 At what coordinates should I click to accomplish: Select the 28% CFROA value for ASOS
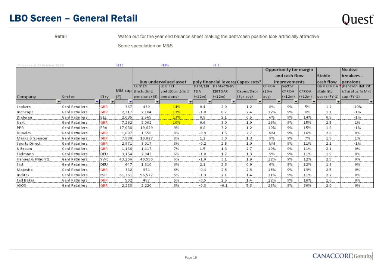point(272,185)
